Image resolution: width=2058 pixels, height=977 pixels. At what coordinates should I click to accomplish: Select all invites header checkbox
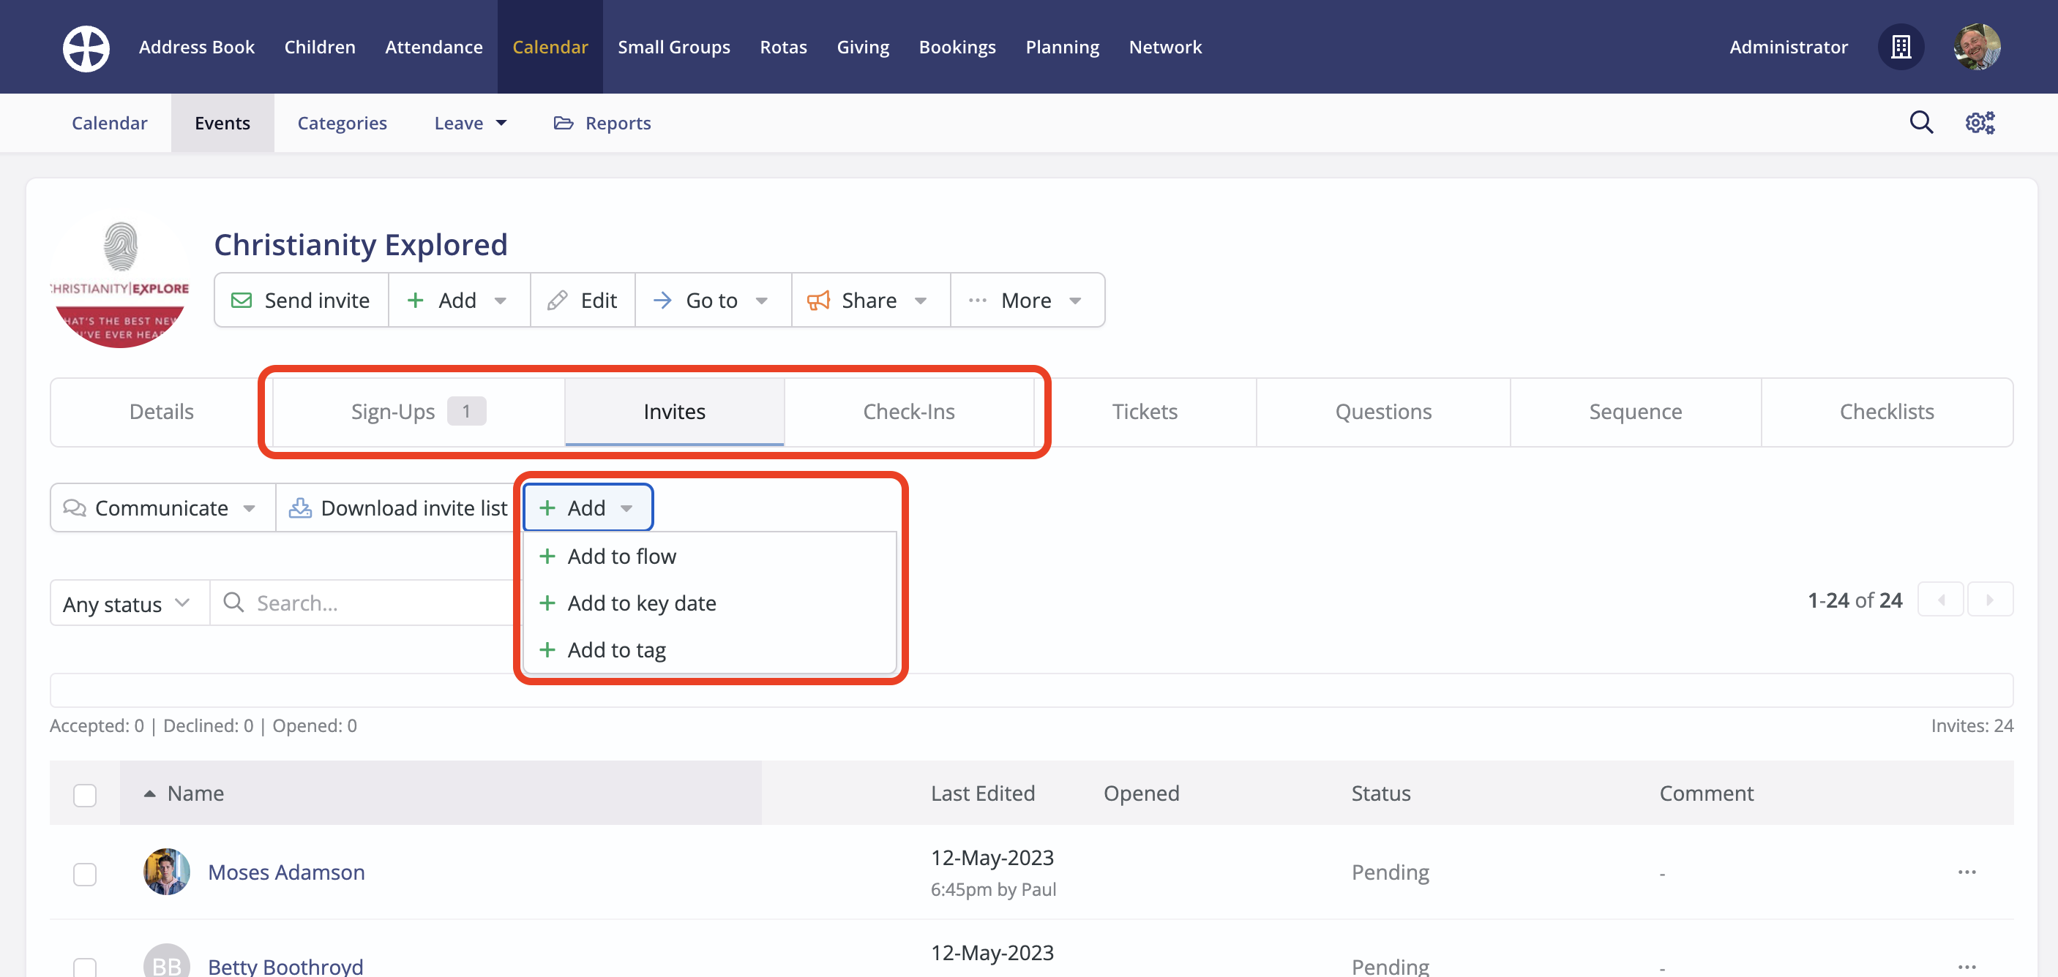[x=85, y=794]
